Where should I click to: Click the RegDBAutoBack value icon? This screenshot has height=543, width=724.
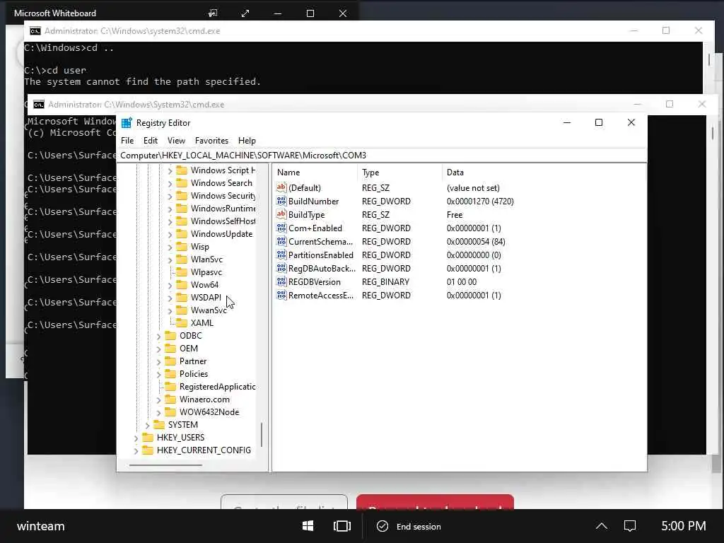(281, 268)
